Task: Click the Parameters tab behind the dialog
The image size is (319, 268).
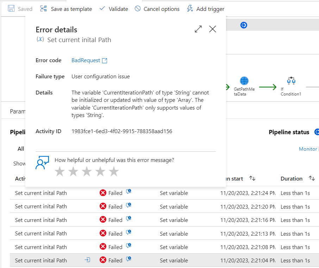Action: click(x=18, y=111)
